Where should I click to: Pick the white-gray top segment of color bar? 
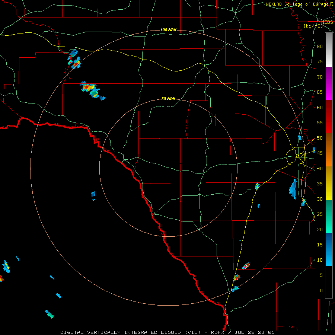(x=329, y=50)
